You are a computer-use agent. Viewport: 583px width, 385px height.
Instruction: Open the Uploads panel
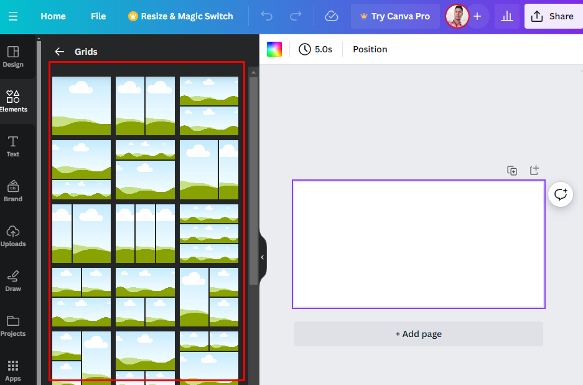click(x=12, y=235)
